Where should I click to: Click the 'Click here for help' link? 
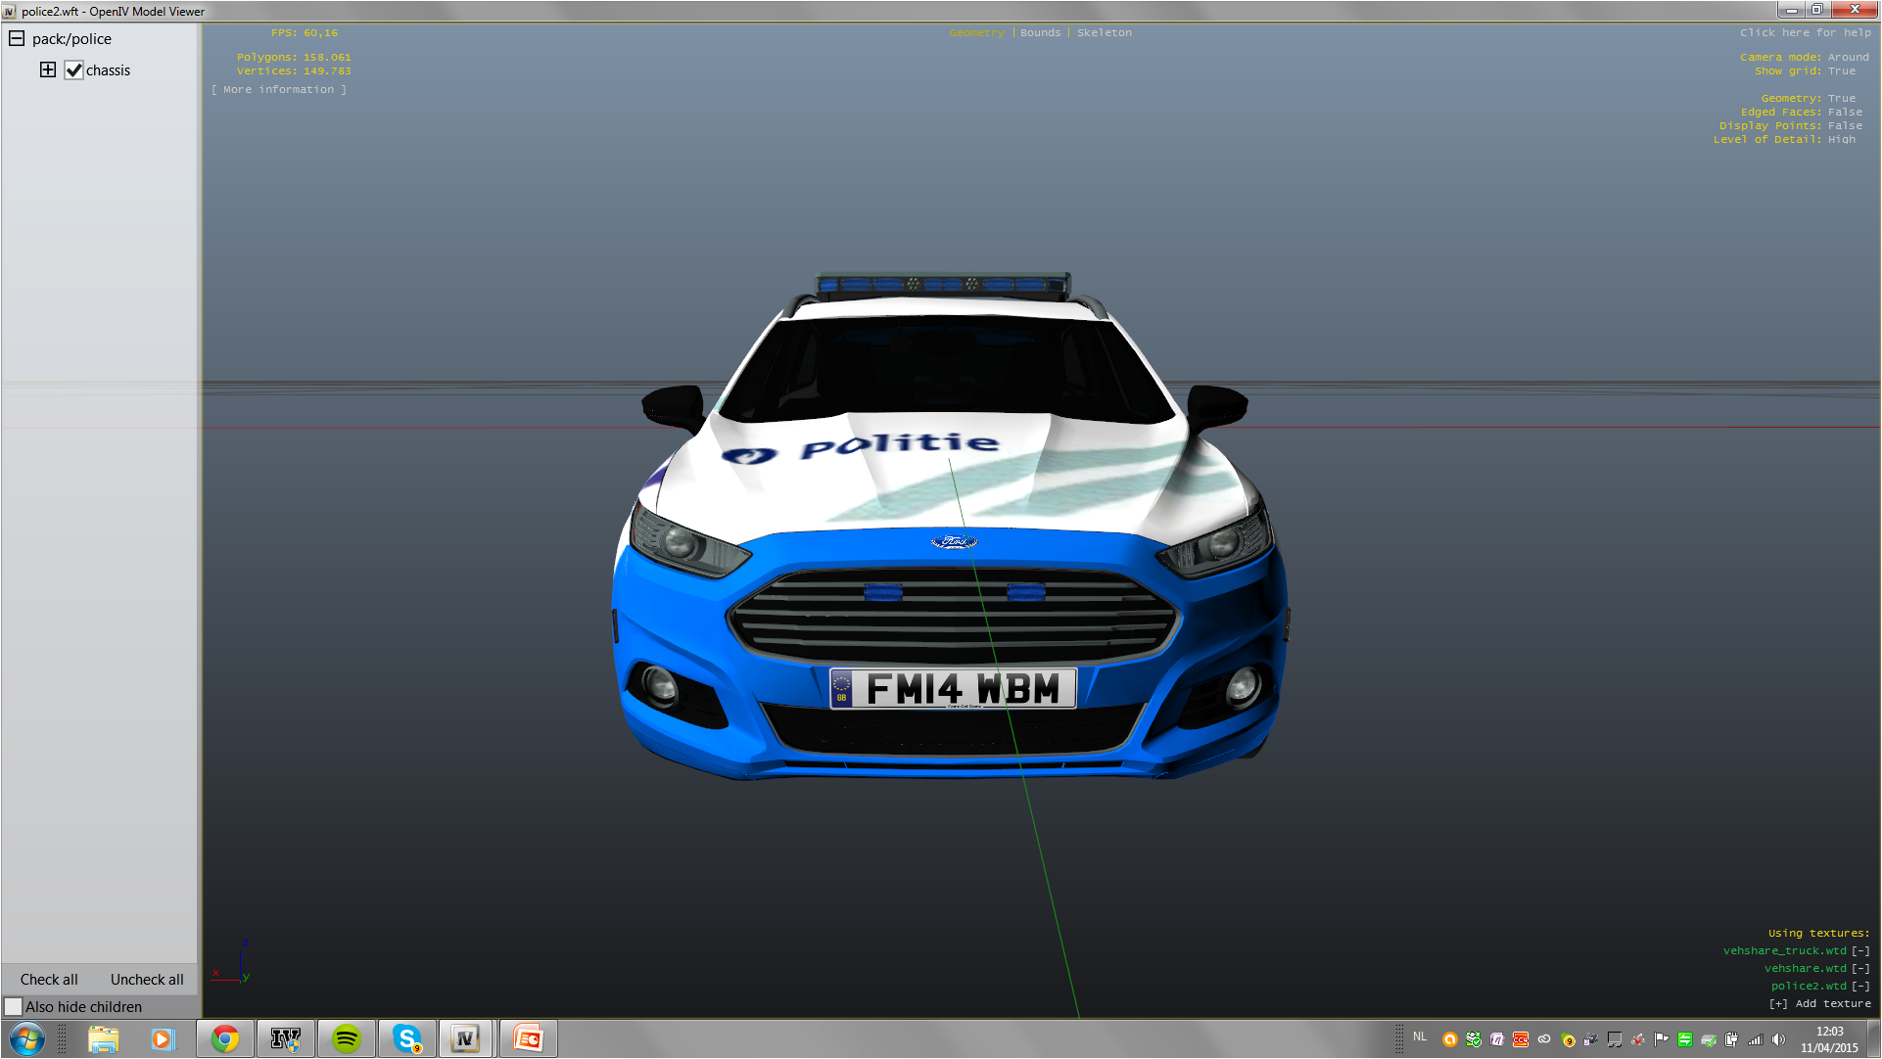point(1805,33)
